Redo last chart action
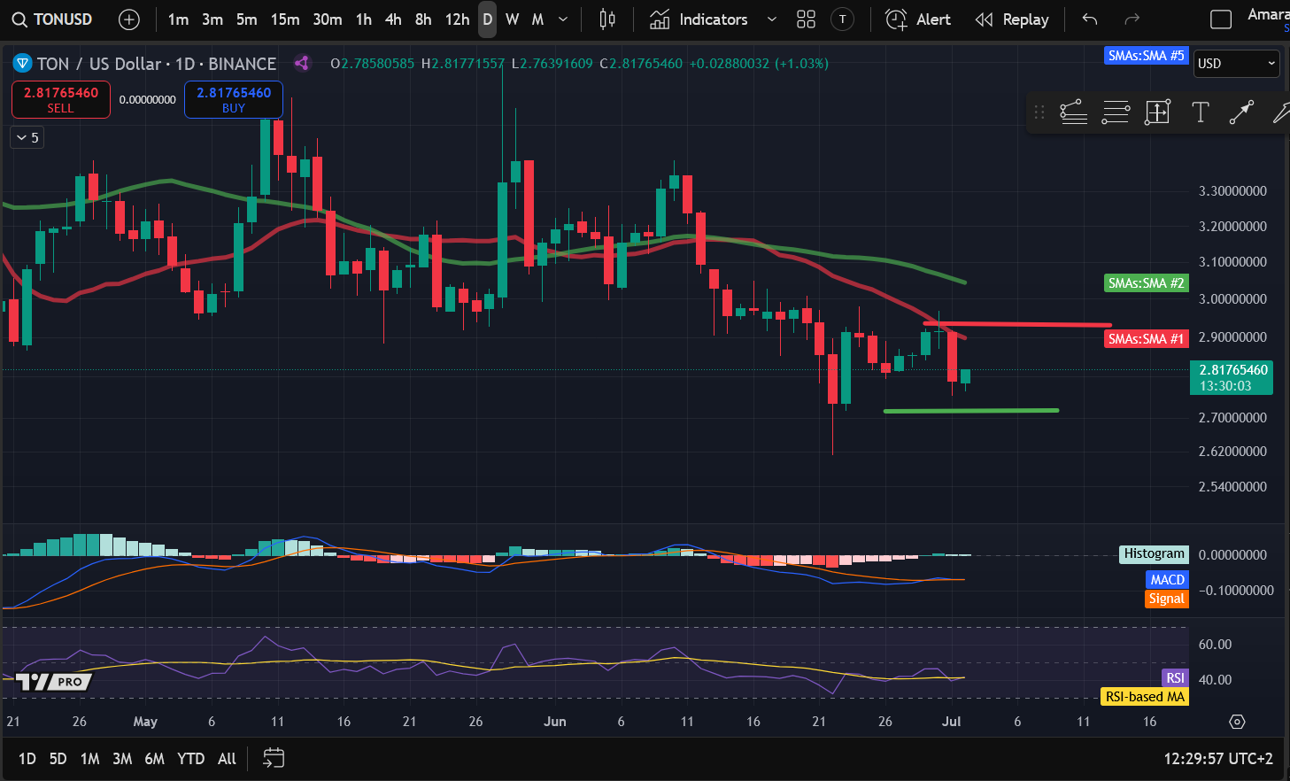Viewport: 1290px width, 781px height. coord(1132,19)
